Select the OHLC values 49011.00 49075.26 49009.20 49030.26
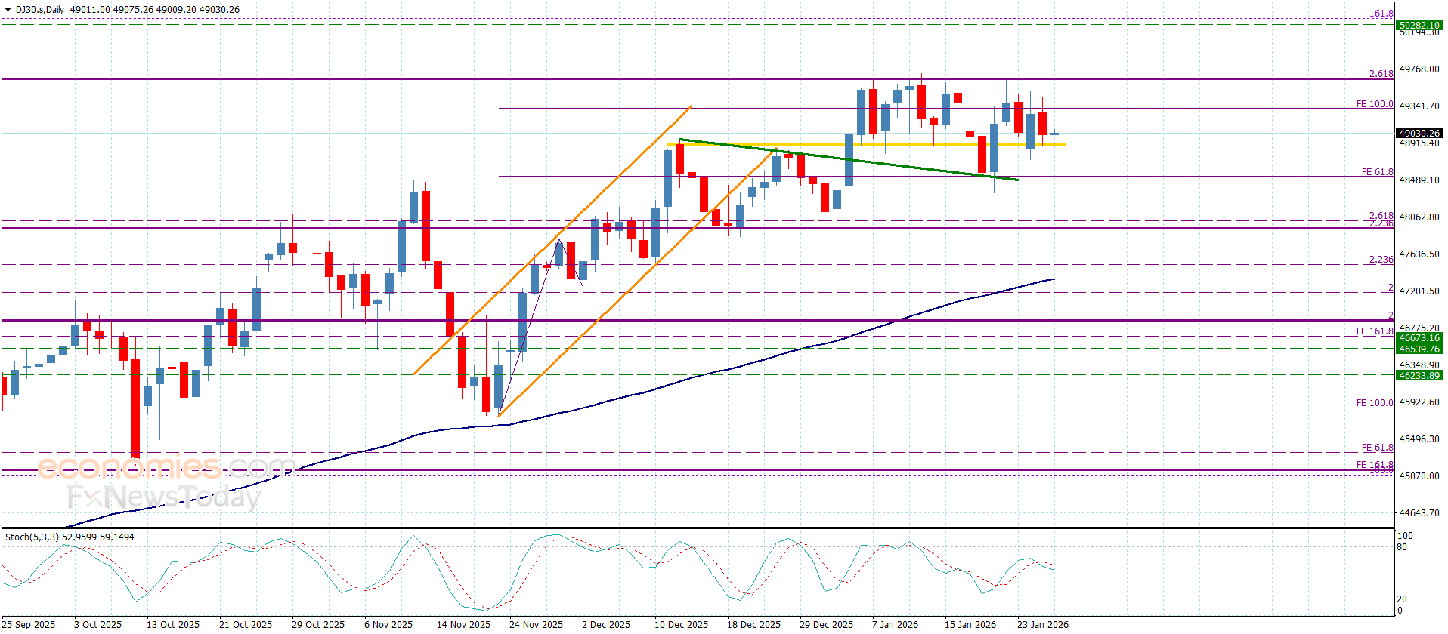This screenshot has height=634, width=1448. pyautogui.click(x=155, y=10)
